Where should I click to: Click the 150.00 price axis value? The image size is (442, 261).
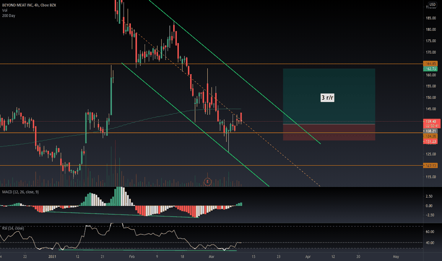coord(431,98)
